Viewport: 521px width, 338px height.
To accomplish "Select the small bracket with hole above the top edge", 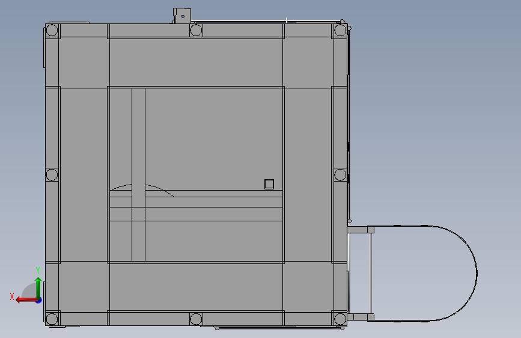I will pos(181,16).
